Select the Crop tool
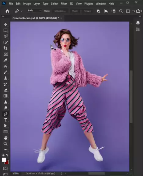The image size is (143, 176). click(x=5, y=48)
